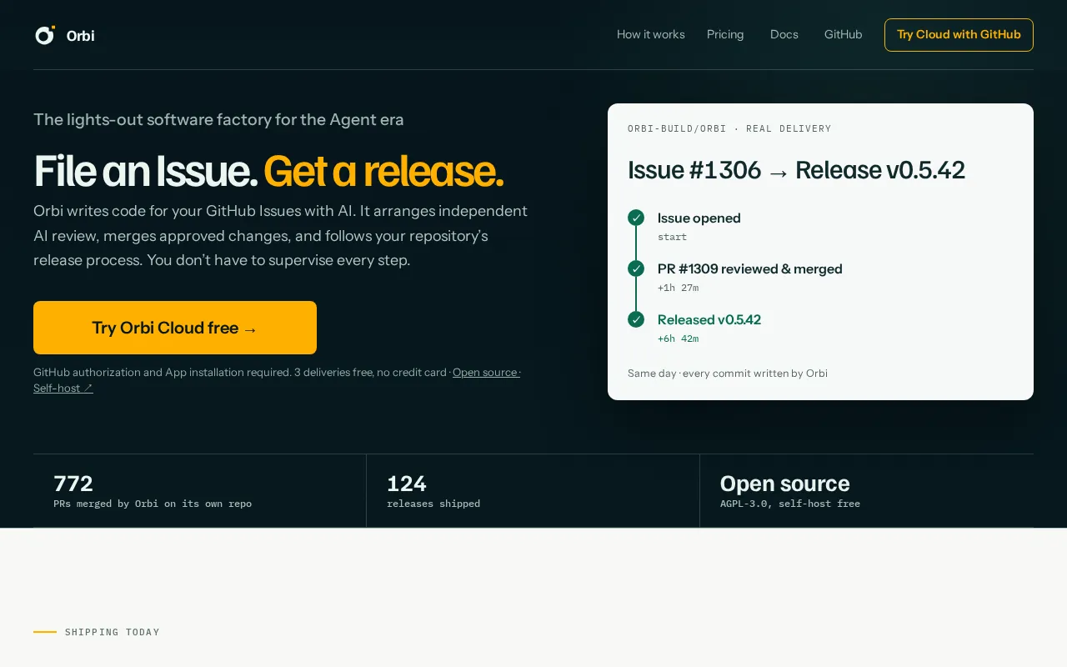This screenshot has width=1067, height=667.
Task: Click the ORBI-BUILD/ORBI · REAL DELIVERY label
Action: click(729, 128)
